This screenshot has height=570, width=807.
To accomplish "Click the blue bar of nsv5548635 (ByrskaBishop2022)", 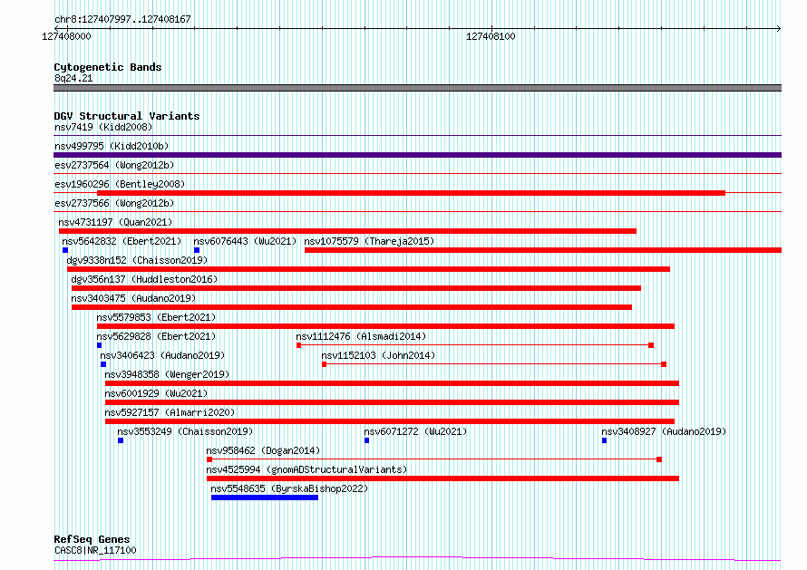I will point(265,498).
